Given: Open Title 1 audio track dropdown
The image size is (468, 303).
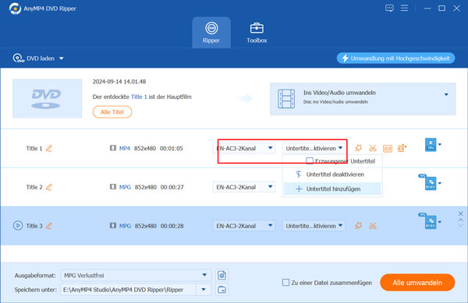Looking at the screenshot, I should [244, 148].
